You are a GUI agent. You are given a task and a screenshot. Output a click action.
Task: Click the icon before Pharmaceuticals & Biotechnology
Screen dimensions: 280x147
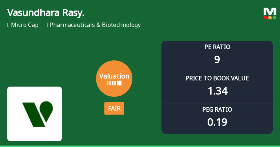(47, 25)
